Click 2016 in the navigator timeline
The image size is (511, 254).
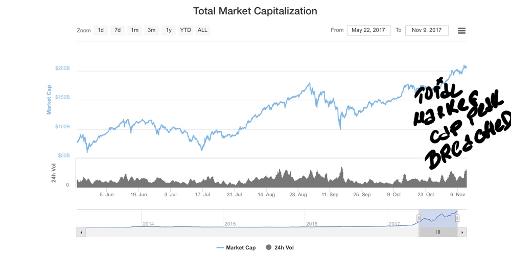pyautogui.click(x=312, y=224)
